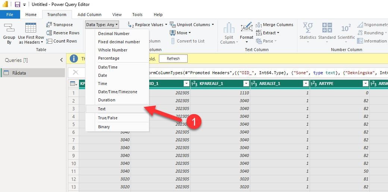Click the Statistics sigma icon
This screenshot has width=388, height=192.
(308, 28)
